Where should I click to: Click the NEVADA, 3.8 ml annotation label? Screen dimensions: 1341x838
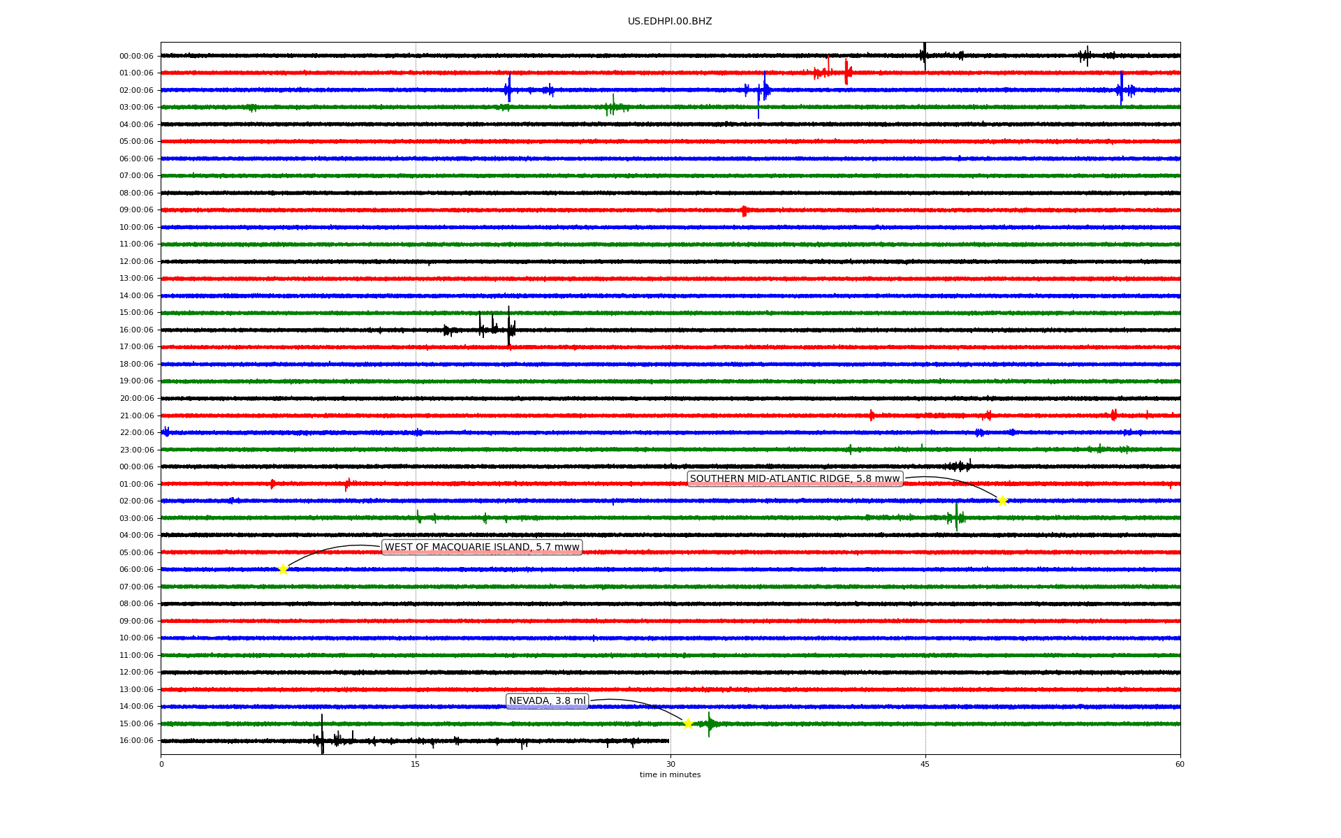pyautogui.click(x=547, y=701)
